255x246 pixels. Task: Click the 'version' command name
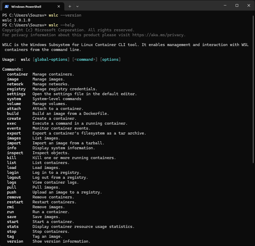point(15,241)
